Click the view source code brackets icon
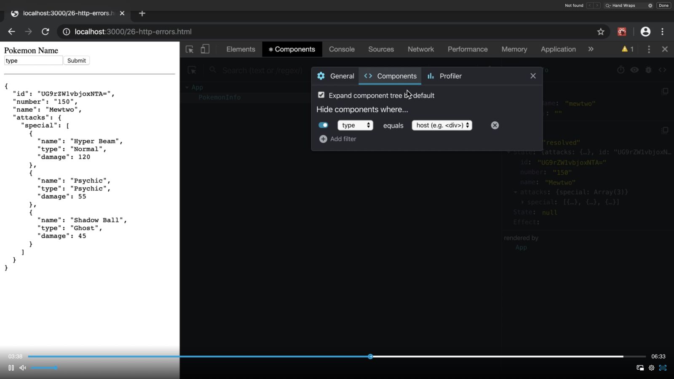 (x=662, y=70)
